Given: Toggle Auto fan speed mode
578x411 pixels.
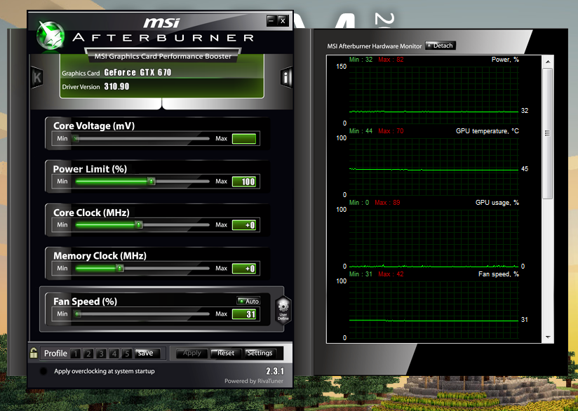Looking at the screenshot, I should pyautogui.click(x=248, y=301).
